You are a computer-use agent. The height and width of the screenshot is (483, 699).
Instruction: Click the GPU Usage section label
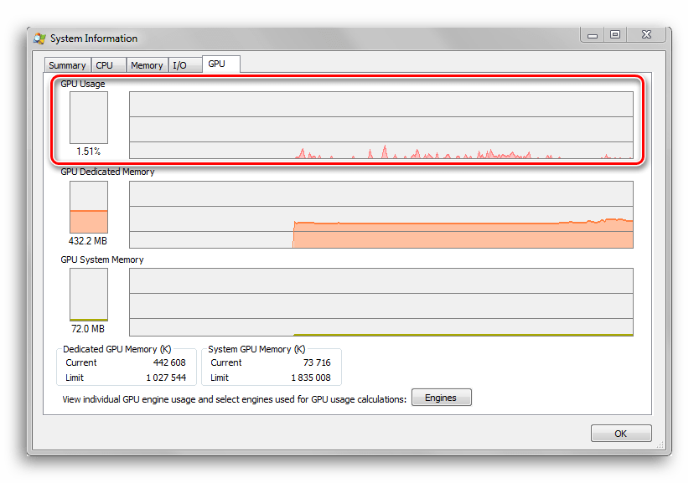point(83,85)
